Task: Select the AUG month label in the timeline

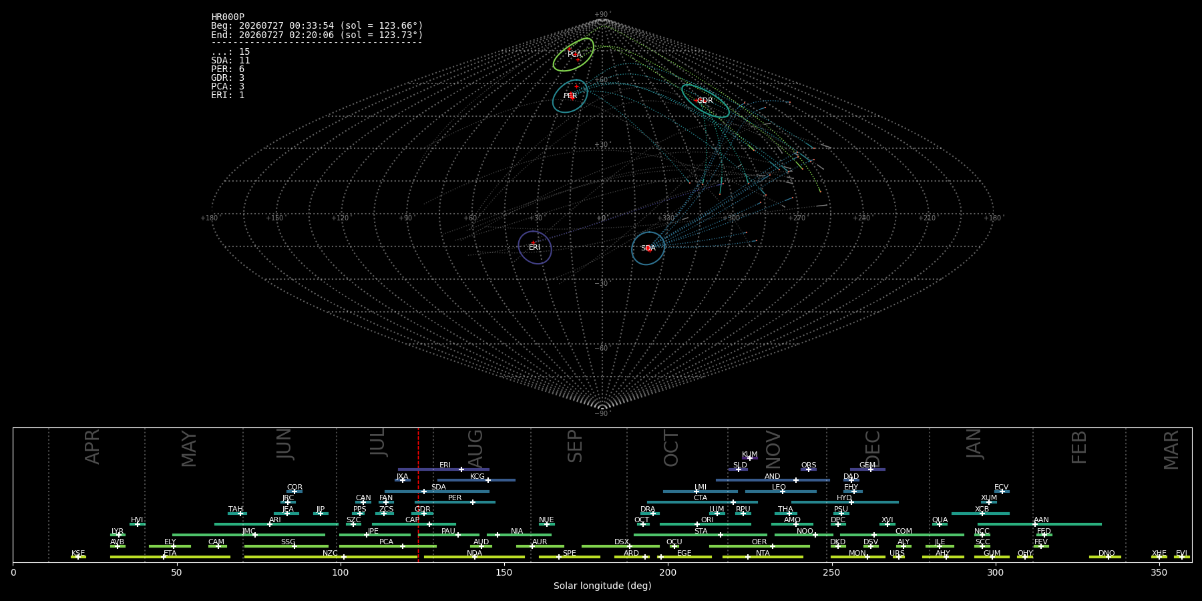Action: tap(475, 449)
